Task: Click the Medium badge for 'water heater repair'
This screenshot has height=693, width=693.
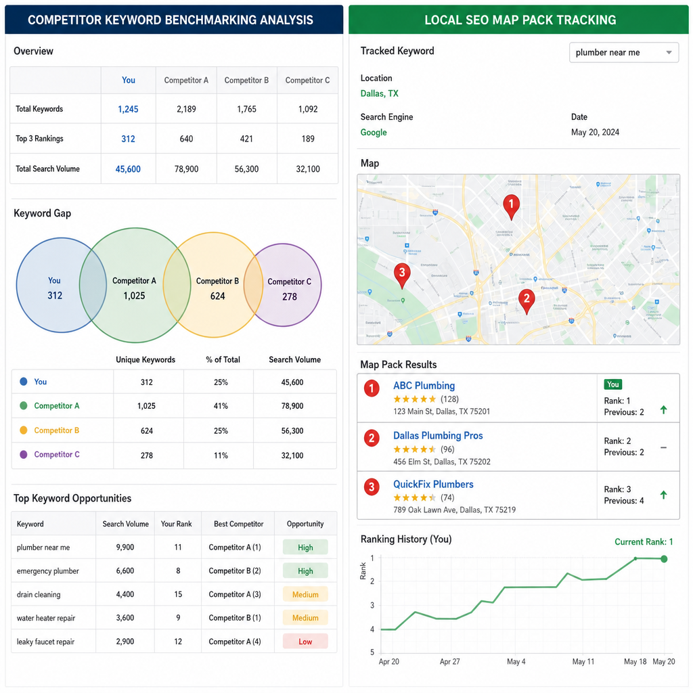Action: coord(305,618)
